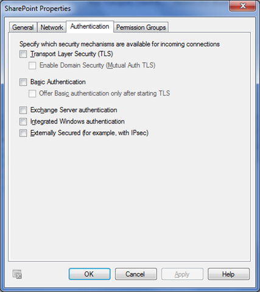The height and width of the screenshot is (292, 260).
Task: Select the Authentication tab
Action: point(90,27)
